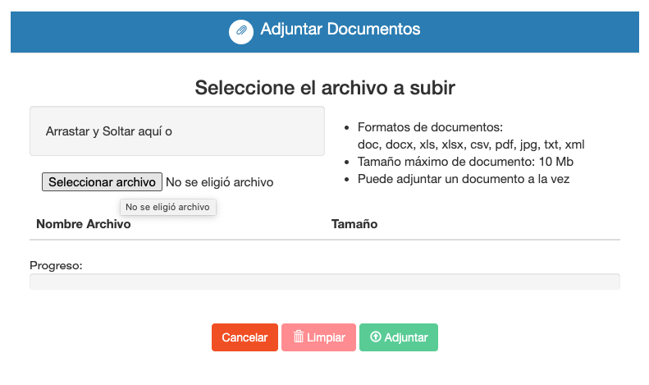Screen dimensions: 649x385
Task: Click the 'No se eligió archivo' tooltip
Action: (x=167, y=207)
